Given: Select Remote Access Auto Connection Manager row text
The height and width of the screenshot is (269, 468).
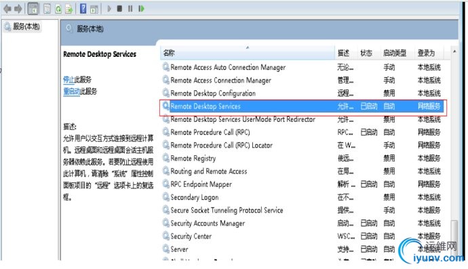Looking at the screenshot, I should [x=228, y=67].
